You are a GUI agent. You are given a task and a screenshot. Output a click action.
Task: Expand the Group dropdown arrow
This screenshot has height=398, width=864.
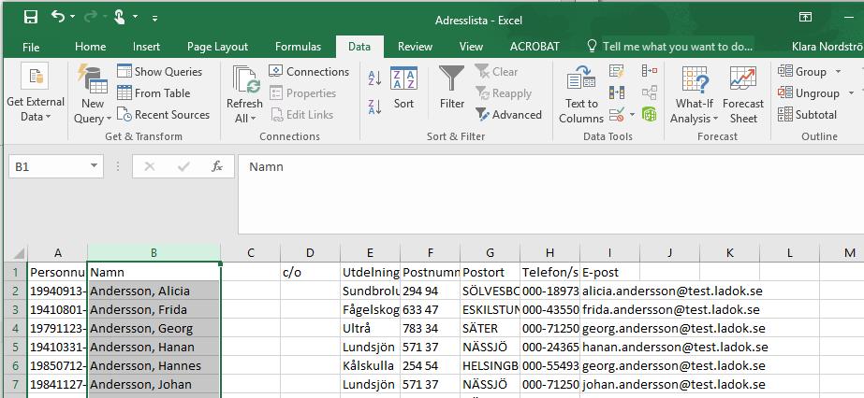(838, 71)
